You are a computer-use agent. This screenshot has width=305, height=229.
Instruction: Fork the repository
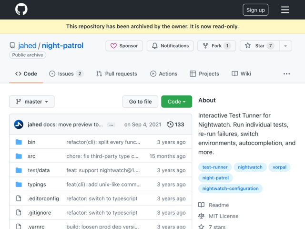pos(216,46)
